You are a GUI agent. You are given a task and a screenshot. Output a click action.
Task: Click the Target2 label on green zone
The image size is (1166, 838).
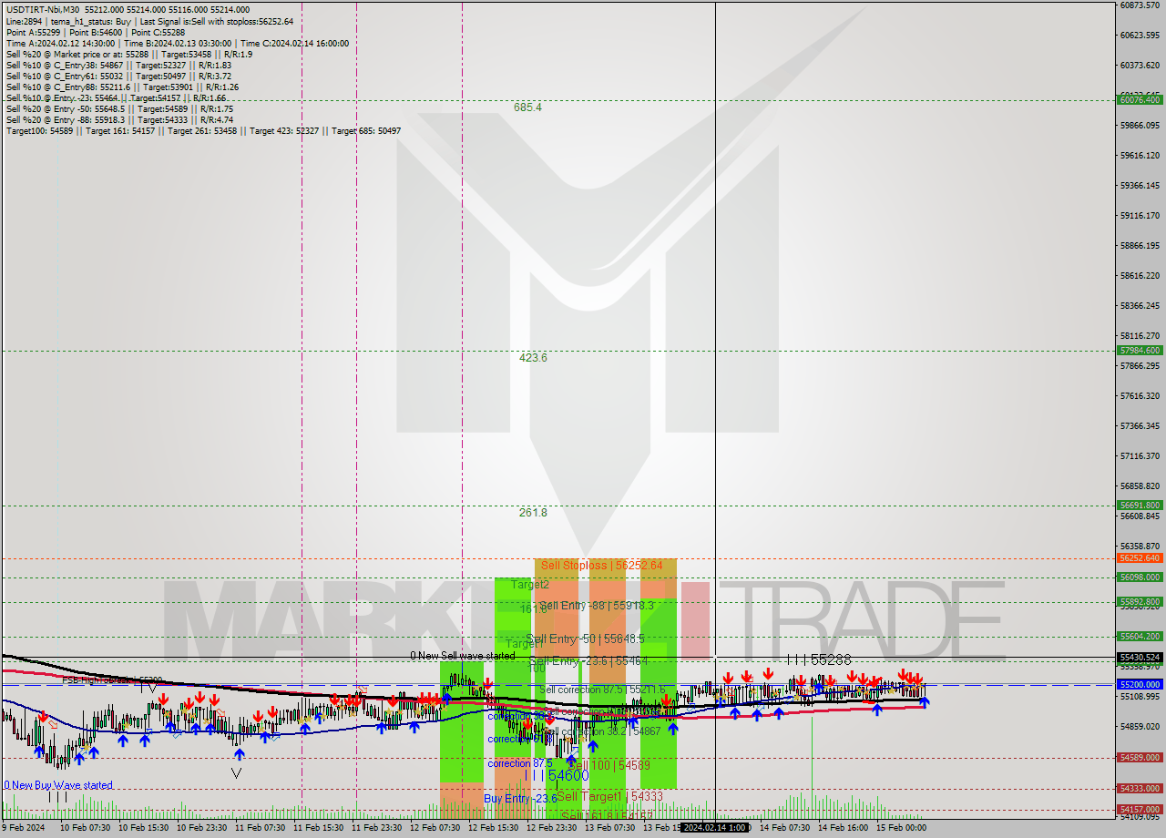pos(529,585)
